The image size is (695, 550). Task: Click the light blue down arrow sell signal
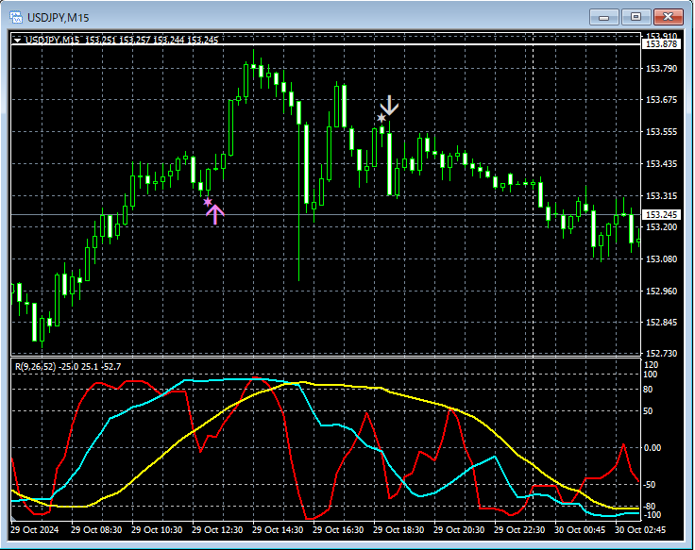(x=389, y=105)
